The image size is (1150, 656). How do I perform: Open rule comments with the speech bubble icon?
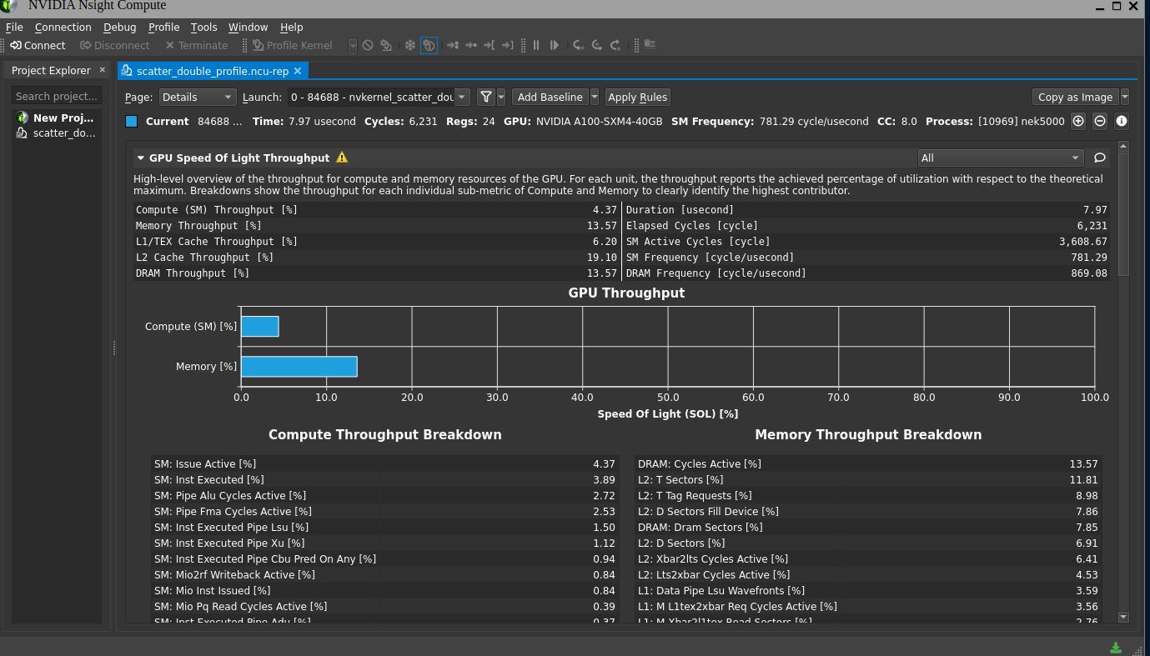click(x=1099, y=158)
